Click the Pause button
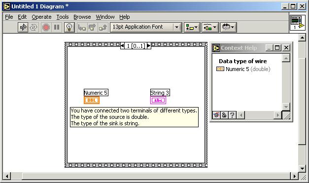The image size is (309, 183). [x=57, y=27]
